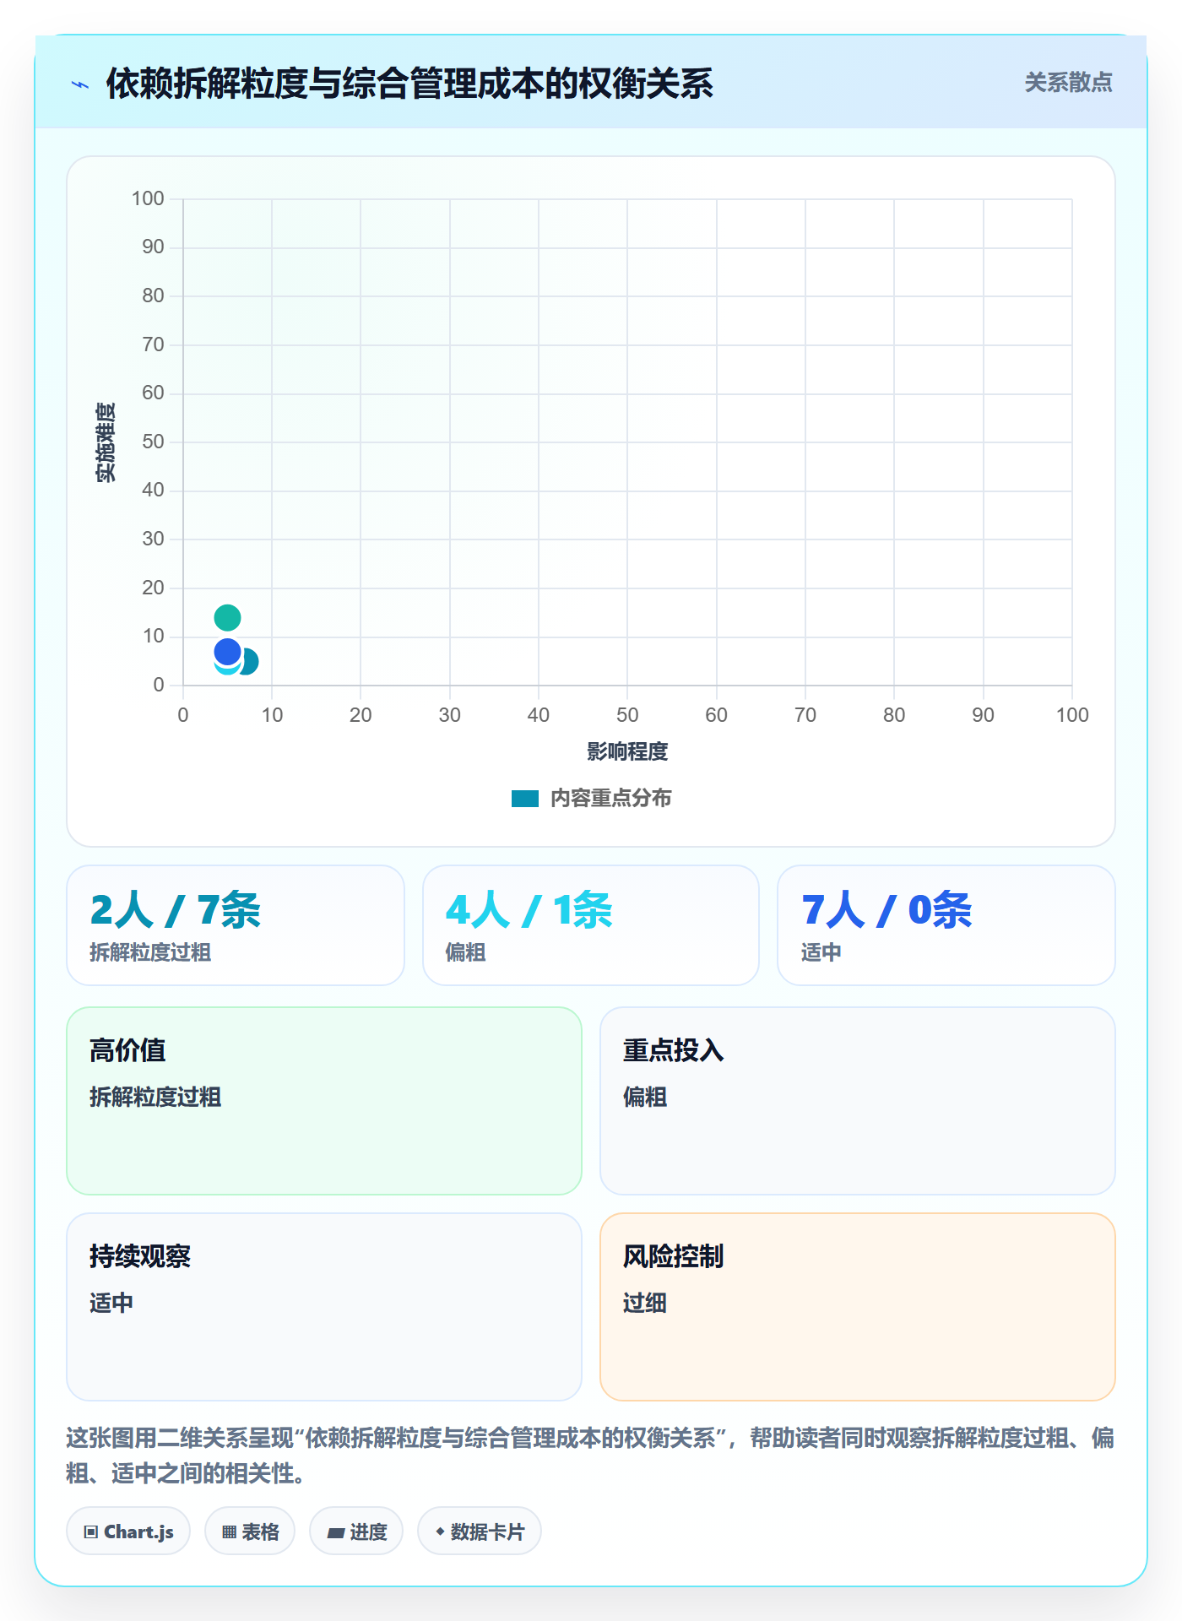Click the description paragraph starting 这张图用二维关系

tap(590, 1455)
